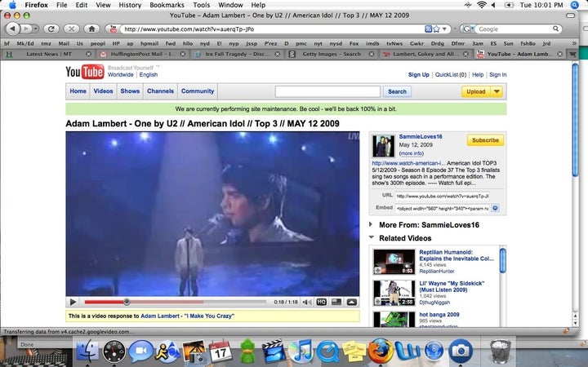Click the imdb bookmark in the bookmarks bar
Screen dimensions: 588x367
click(372, 43)
